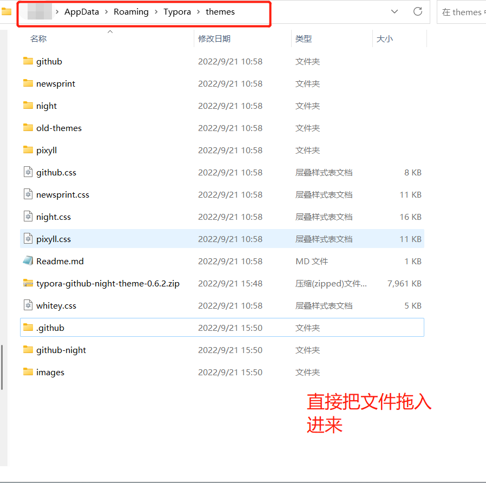Sort files by 大小 column
The width and height of the screenshot is (486, 483).
385,39
